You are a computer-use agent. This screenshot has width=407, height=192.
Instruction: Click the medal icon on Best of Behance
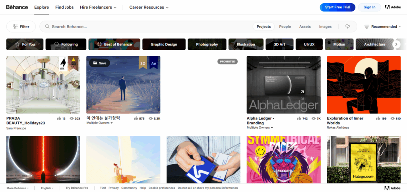click(x=99, y=44)
